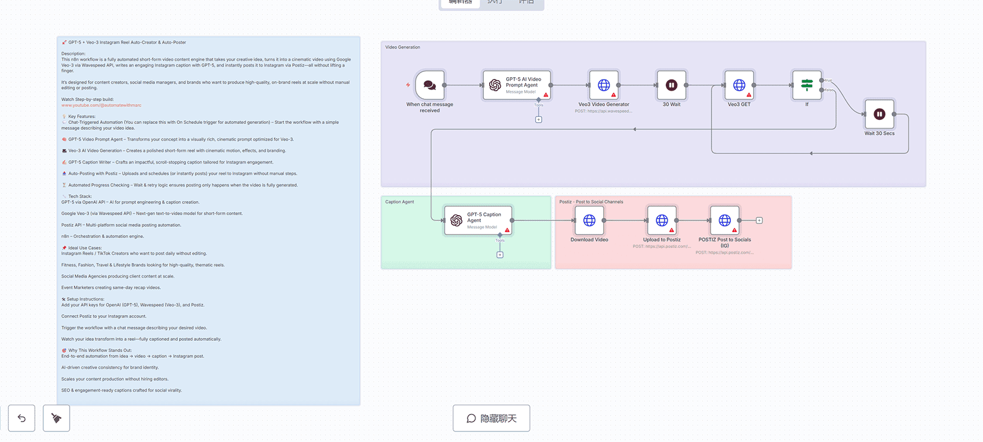Select the 'When chat message received' trigger node
This screenshot has height=442, width=983.
(430, 85)
